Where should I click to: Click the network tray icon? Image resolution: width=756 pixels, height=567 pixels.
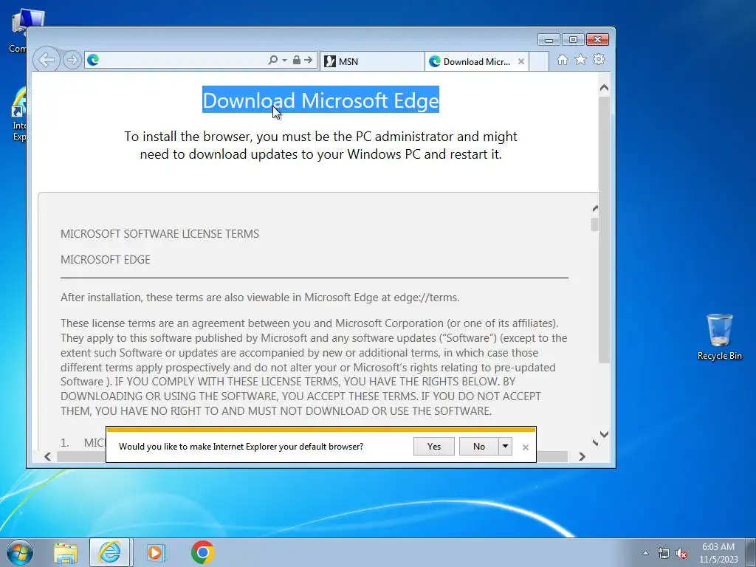[664, 553]
